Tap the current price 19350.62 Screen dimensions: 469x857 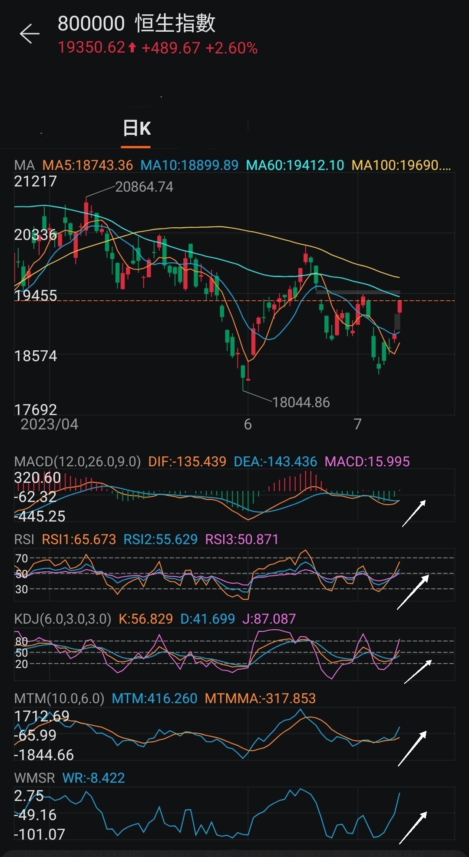pos(92,47)
